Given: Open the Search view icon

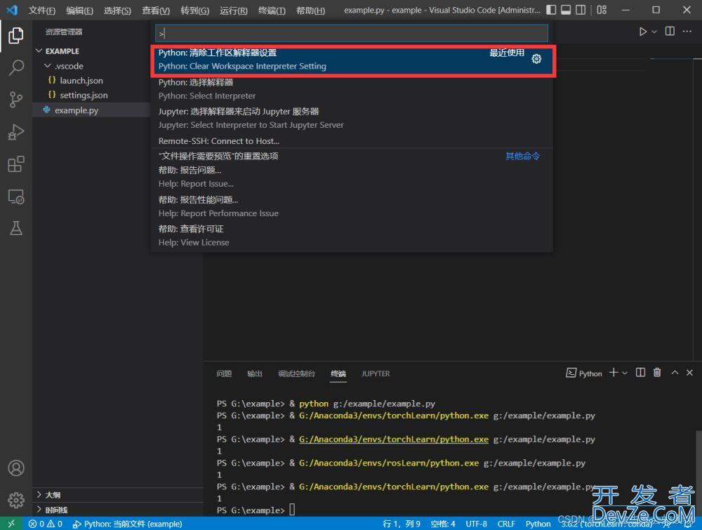Looking at the screenshot, I should (x=16, y=67).
